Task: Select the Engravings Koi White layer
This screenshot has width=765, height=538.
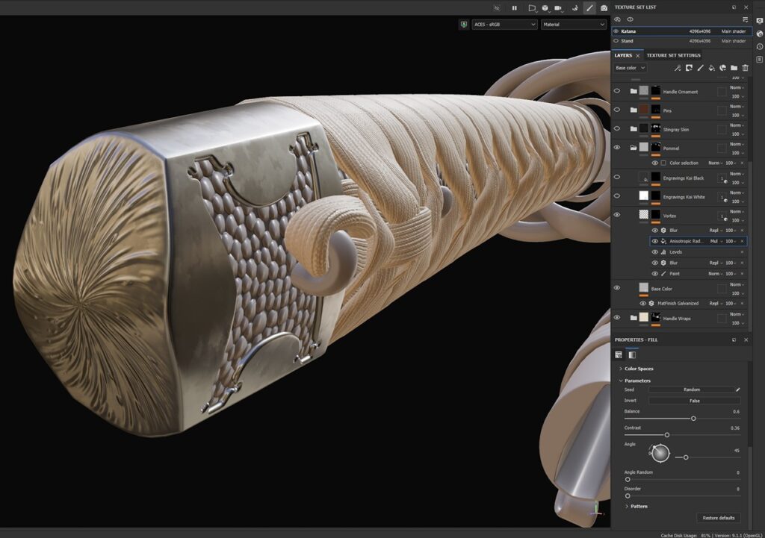Action: tap(683, 197)
